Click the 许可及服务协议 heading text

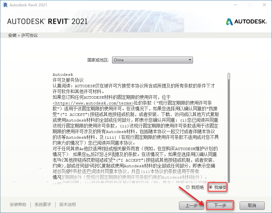click(68, 80)
